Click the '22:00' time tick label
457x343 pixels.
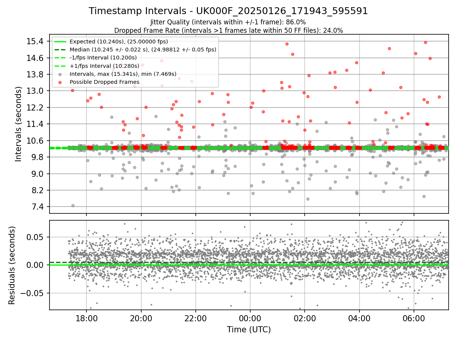coord(196,318)
